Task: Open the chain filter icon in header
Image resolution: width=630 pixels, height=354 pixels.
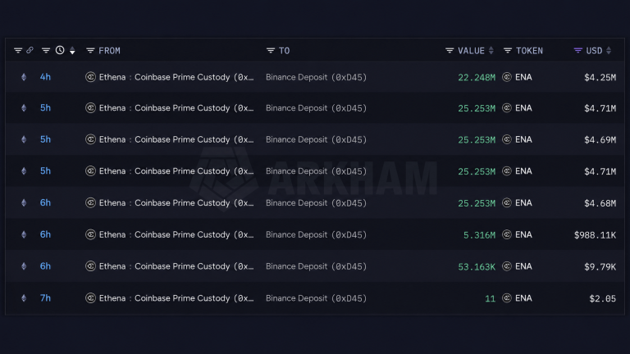Action: click(x=18, y=51)
